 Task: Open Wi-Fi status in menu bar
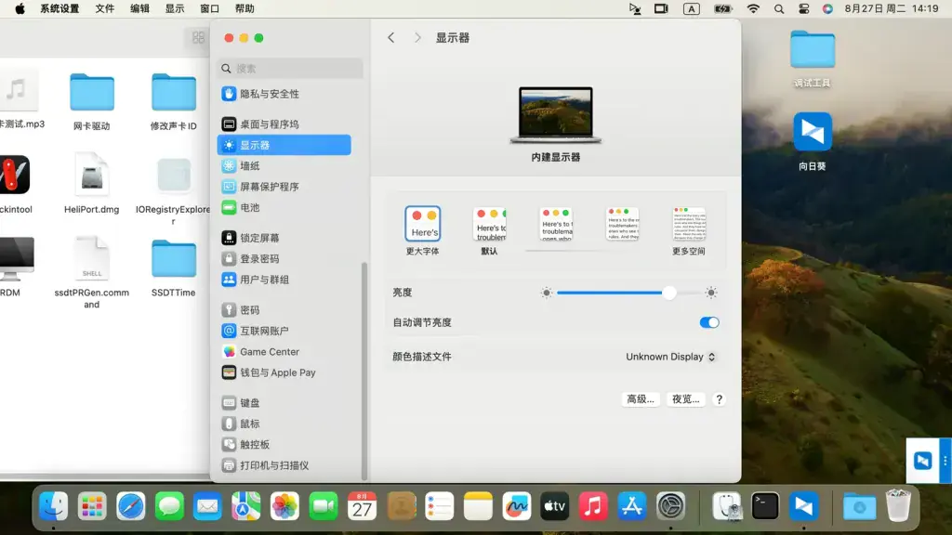coord(753,8)
